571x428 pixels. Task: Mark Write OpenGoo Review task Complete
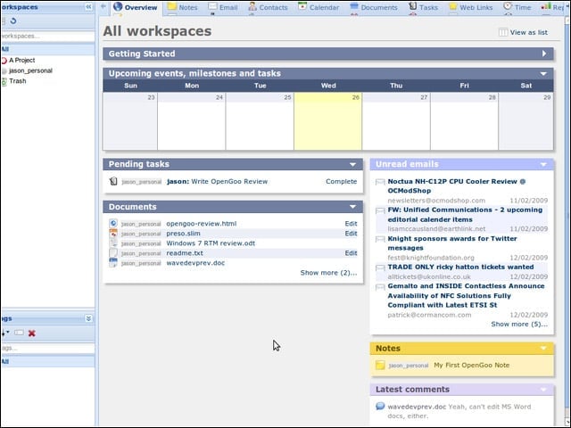click(x=341, y=181)
